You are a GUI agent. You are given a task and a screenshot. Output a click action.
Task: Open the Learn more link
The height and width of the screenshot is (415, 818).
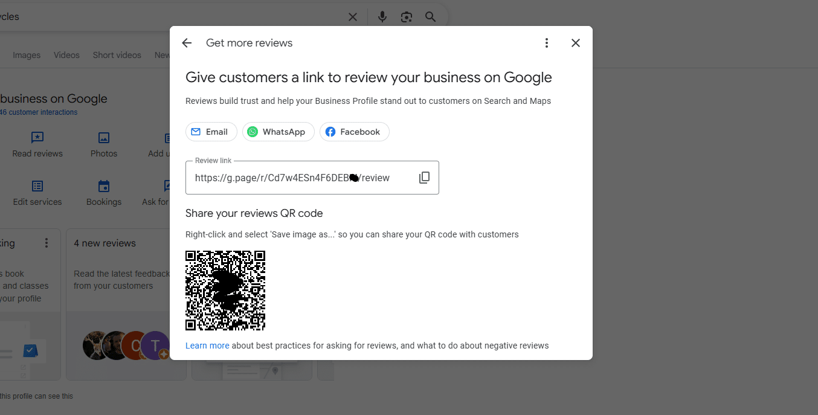(x=207, y=346)
